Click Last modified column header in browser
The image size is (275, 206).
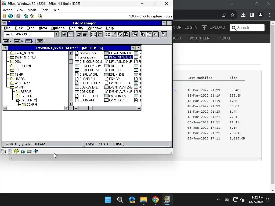pyautogui.click(x=200, y=78)
